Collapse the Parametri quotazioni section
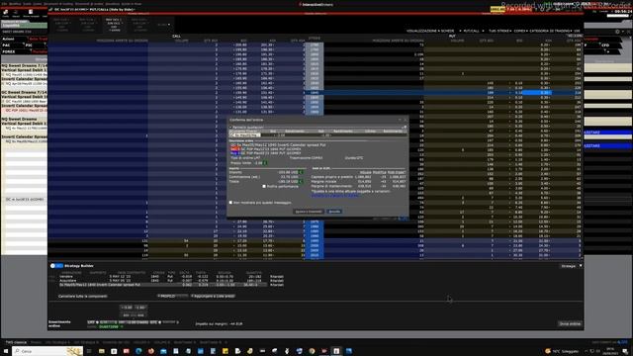Screen dimensions: 633x356 coord(230,128)
